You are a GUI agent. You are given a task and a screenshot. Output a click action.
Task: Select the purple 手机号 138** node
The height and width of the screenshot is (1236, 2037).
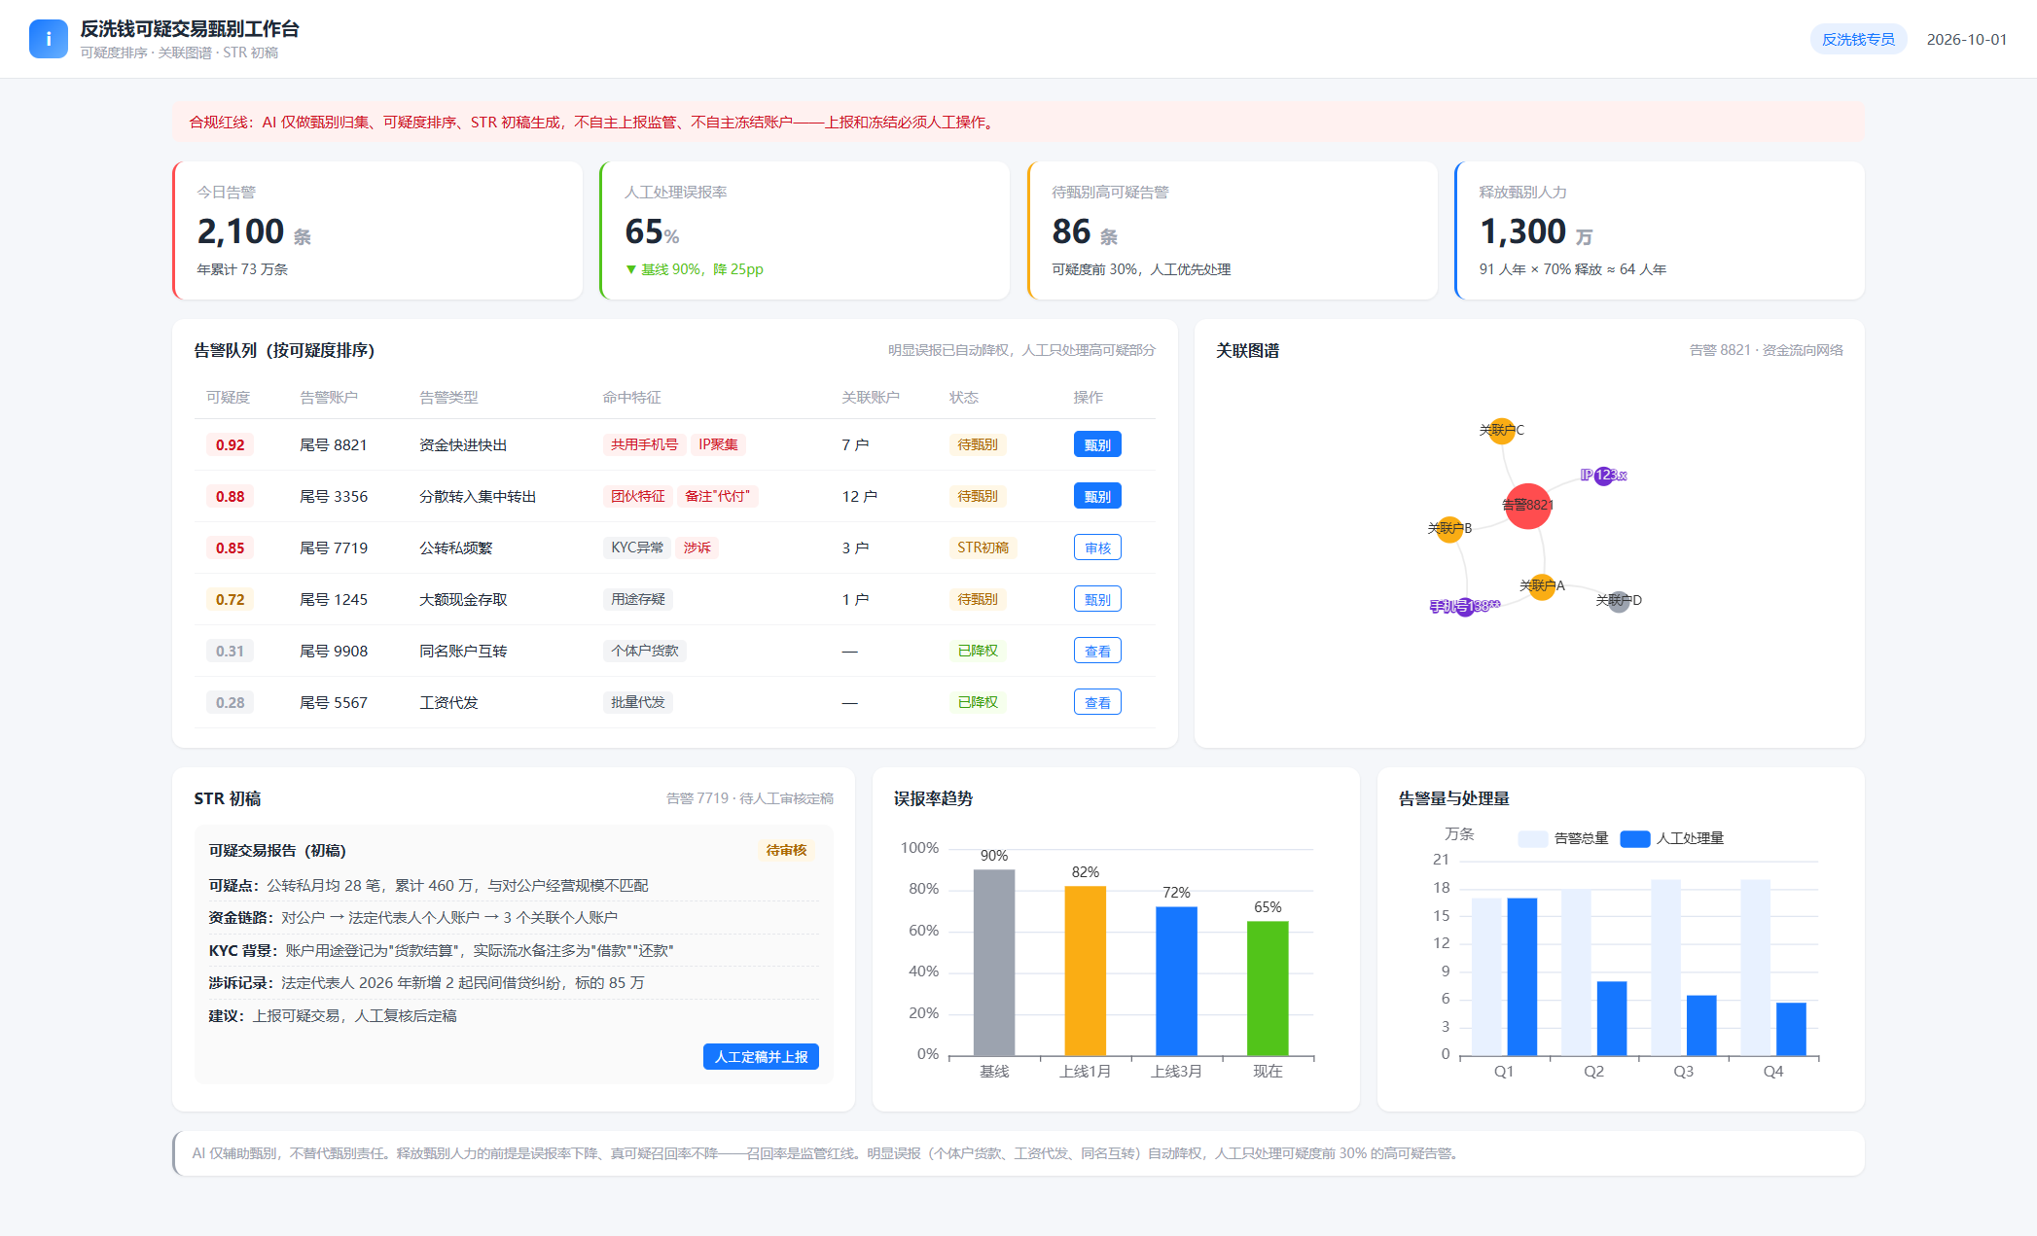(1465, 607)
